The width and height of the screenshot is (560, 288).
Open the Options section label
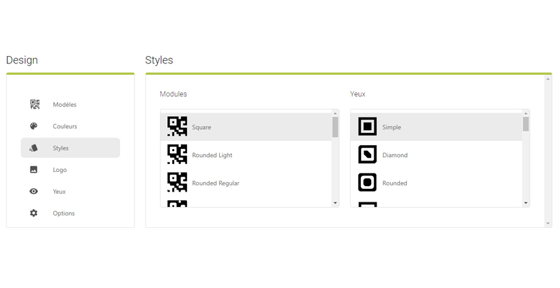coord(63,213)
